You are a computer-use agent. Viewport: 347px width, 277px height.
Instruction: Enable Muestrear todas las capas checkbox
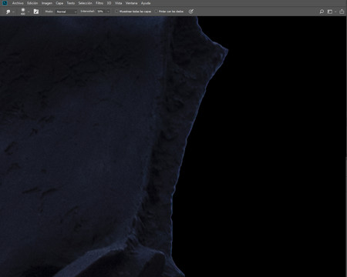point(116,12)
